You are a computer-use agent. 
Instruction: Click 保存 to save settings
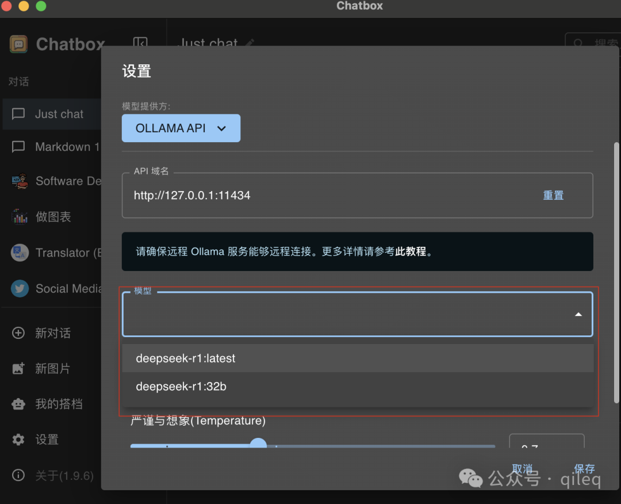pyautogui.click(x=584, y=469)
